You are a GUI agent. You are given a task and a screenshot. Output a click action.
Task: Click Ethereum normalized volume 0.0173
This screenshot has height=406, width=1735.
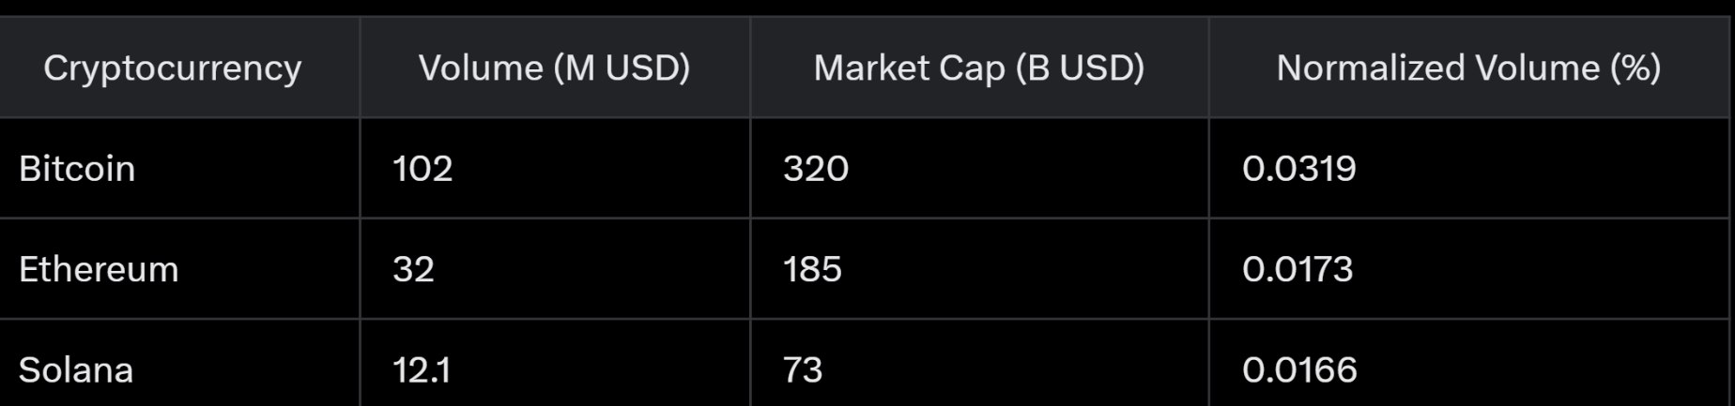[1297, 269]
